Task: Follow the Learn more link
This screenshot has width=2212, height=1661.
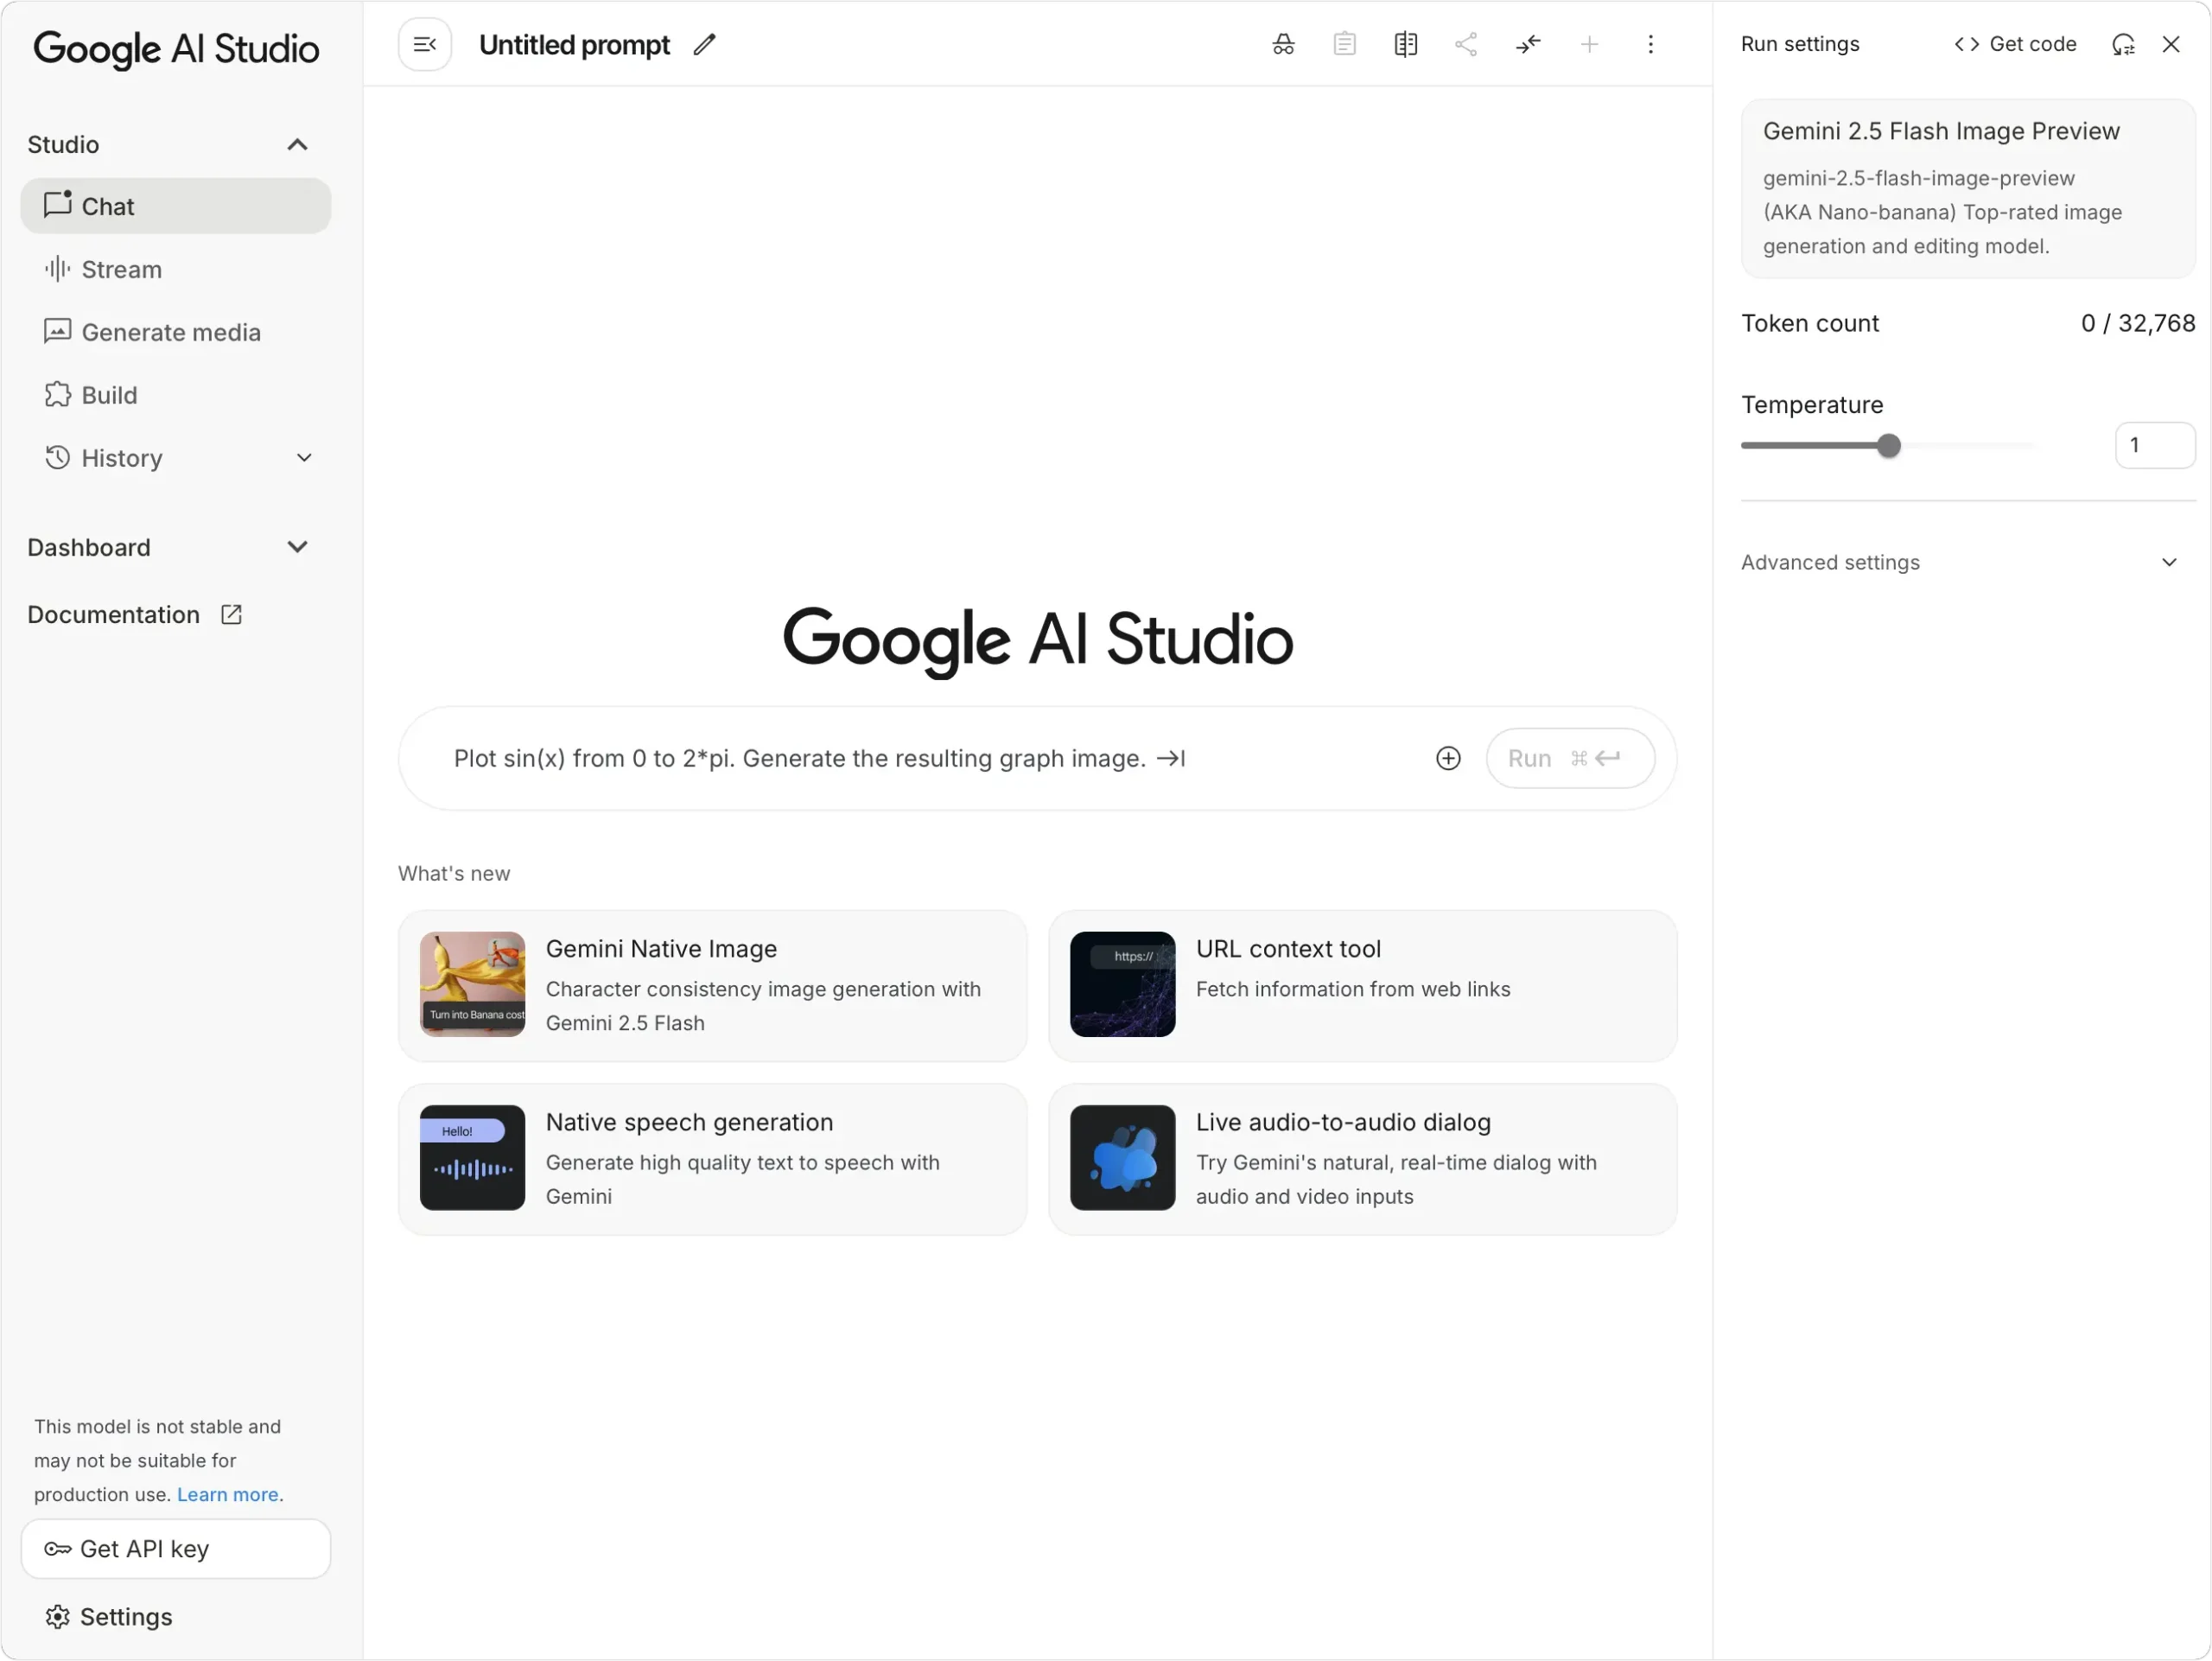Action: click(228, 1495)
